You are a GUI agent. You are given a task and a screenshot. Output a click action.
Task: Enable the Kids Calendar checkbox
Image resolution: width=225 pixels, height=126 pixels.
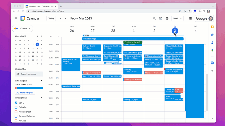16,112
